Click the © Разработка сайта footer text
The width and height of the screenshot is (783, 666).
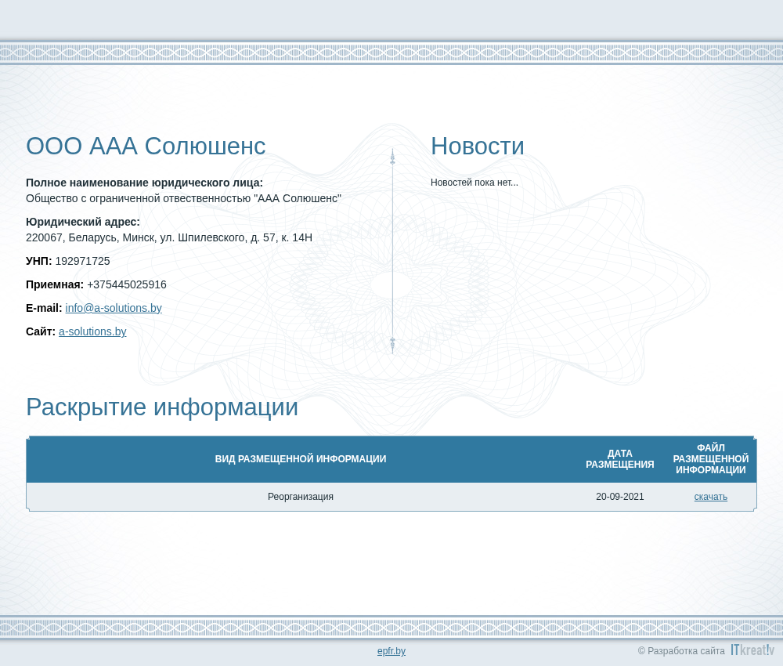(681, 651)
